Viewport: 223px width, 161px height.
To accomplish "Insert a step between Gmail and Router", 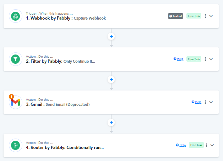I will tap(111, 123).
